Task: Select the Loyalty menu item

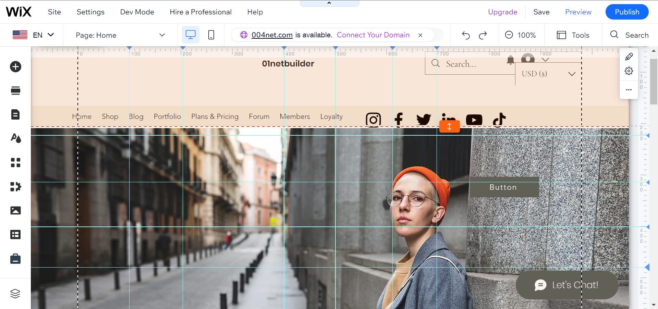Action: pos(331,116)
